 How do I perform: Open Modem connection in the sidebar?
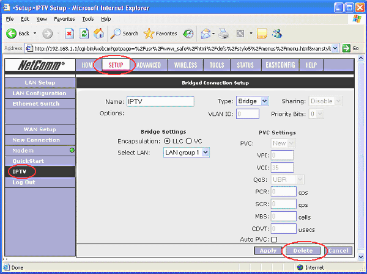coord(40,151)
